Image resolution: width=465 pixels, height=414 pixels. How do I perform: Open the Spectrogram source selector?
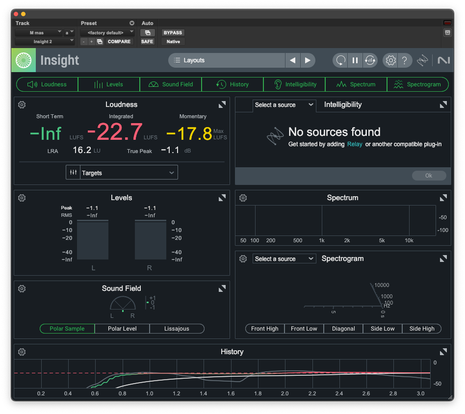click(x=284, y=259)
